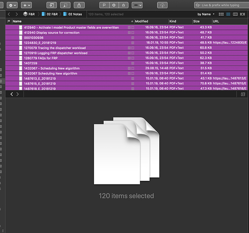Switch to list view
The height and width of the screenshot is (233, 249).
click(228, 14)
